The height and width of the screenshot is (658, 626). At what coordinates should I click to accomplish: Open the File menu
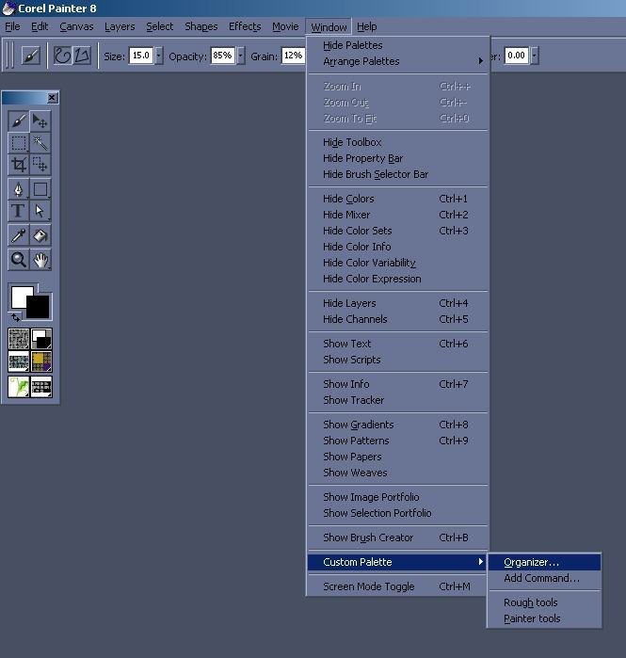tap(12, 27)
